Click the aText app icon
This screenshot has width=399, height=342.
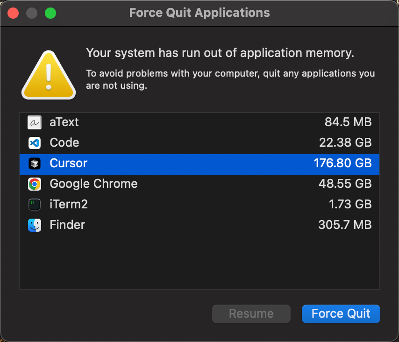tap(35, 122)
